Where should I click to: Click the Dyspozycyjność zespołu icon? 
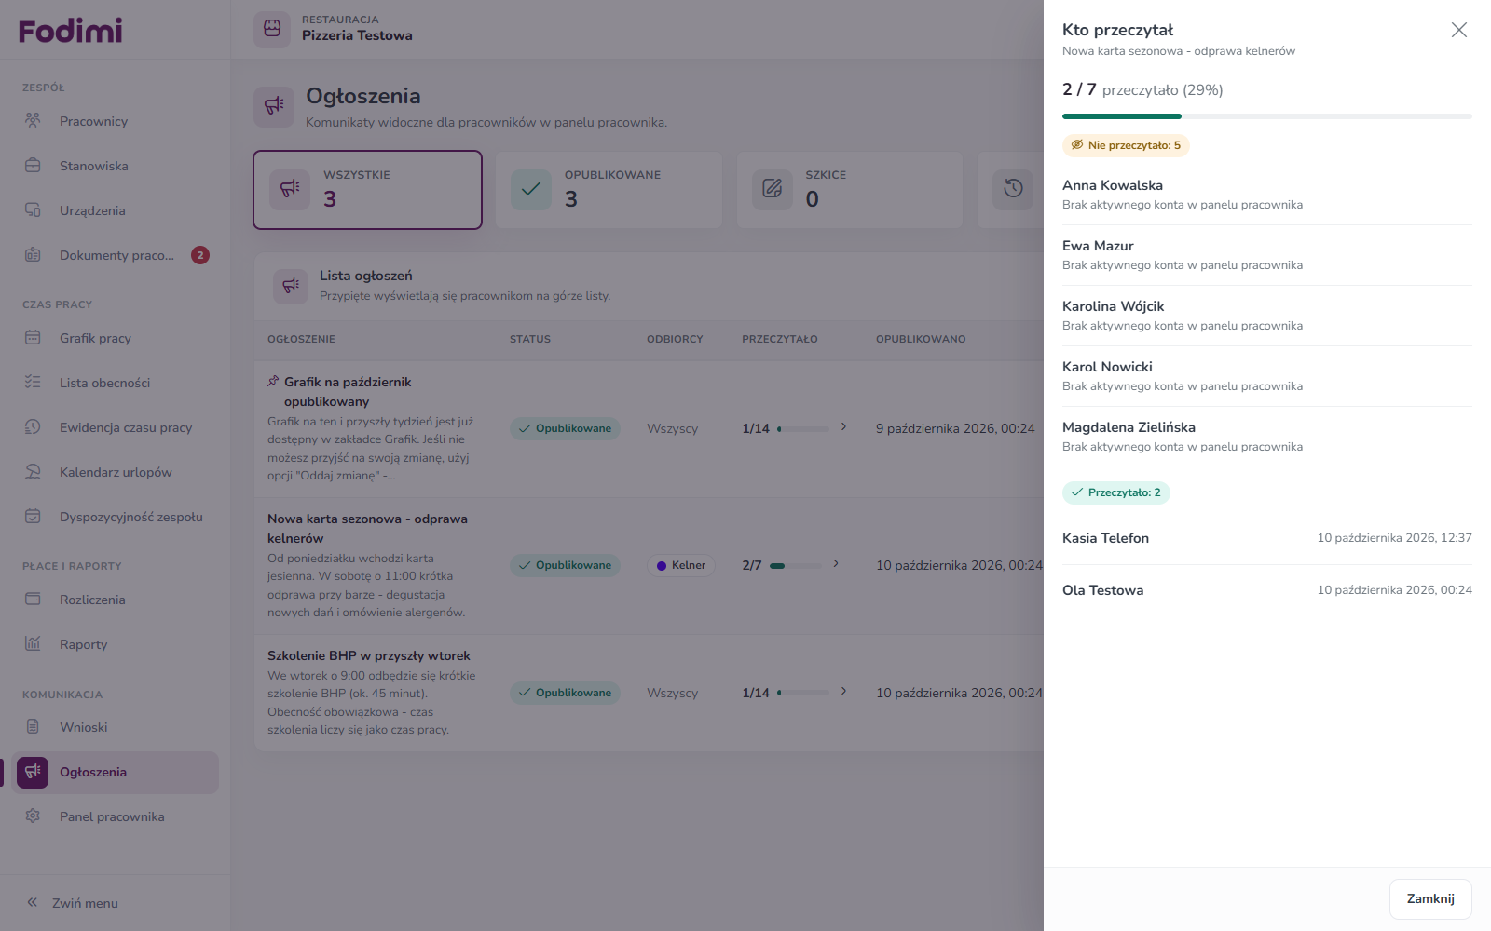click(33, 517)
